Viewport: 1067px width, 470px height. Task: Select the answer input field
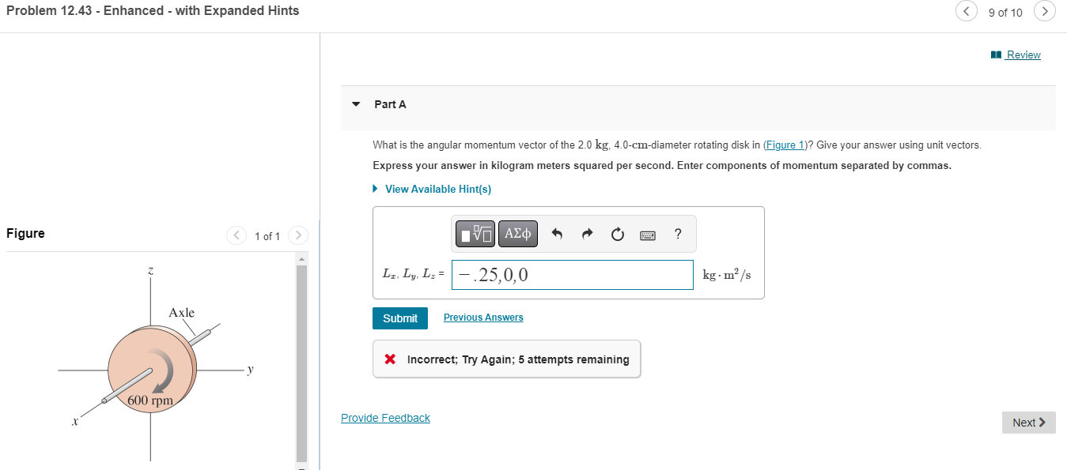click(x=571, y=274)
